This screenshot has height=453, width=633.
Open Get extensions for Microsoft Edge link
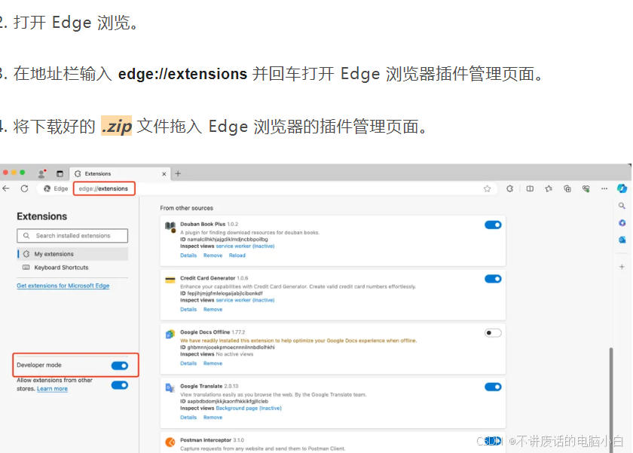(63, 286)
